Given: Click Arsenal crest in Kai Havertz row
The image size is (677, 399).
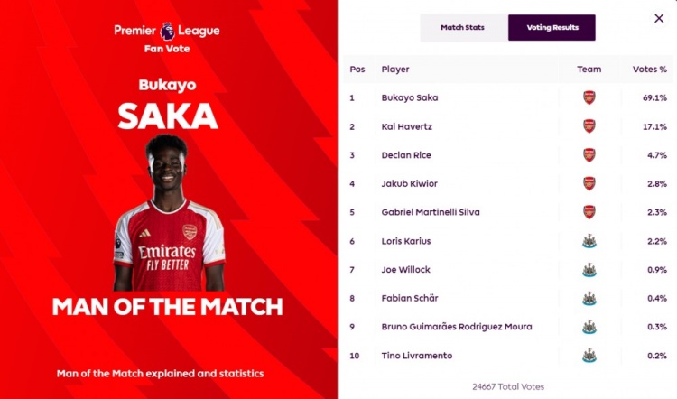Looking at the screenshot, I should point(589,126).
